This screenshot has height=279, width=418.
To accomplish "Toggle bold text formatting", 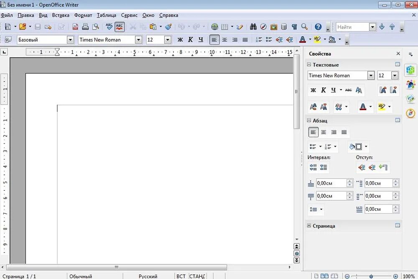I will pos(180,39).
